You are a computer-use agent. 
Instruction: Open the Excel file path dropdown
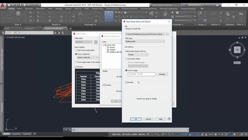[x=164, y=34]
